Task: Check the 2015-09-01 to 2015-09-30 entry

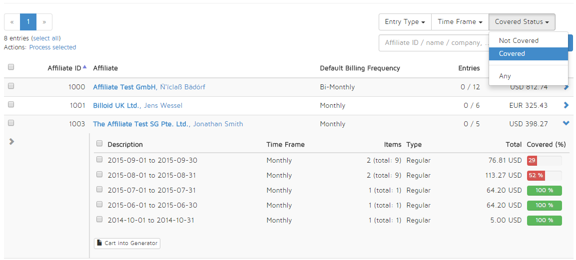Action: click(x=99, y=159)
